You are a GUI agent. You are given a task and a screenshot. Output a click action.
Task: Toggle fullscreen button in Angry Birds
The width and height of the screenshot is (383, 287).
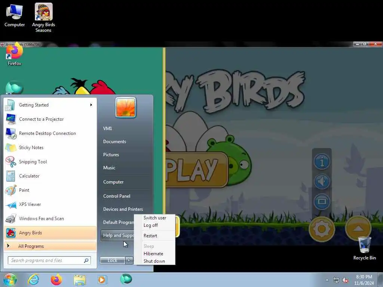click(x=322, y=202)
